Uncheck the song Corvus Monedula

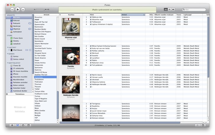point(91,113)
